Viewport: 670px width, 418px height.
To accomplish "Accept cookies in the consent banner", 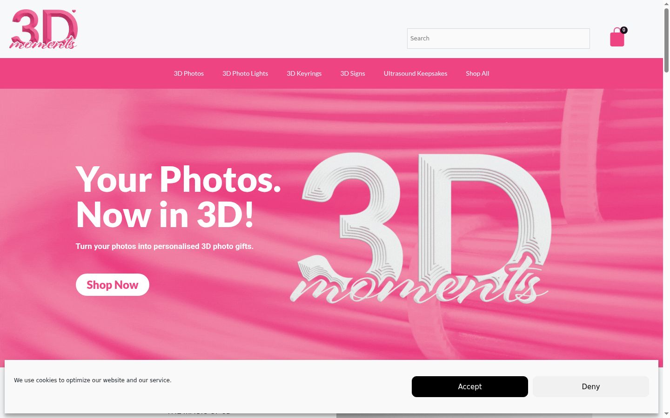I will point(470,386).
